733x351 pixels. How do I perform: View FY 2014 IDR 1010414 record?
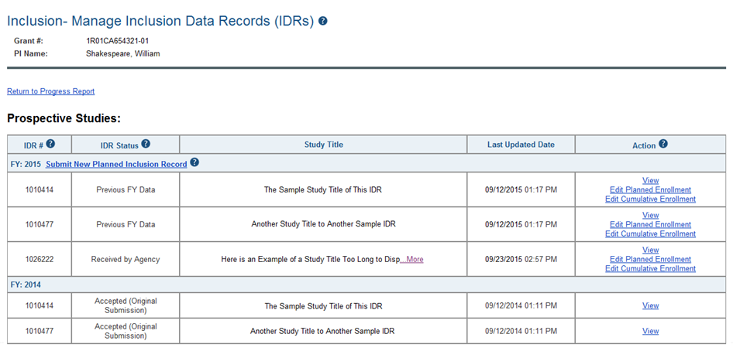tap(651, 306)
